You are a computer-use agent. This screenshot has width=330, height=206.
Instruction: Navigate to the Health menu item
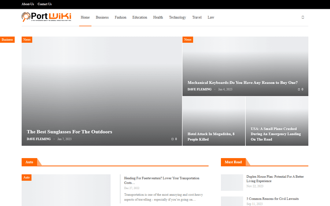[x=158, y=17]
